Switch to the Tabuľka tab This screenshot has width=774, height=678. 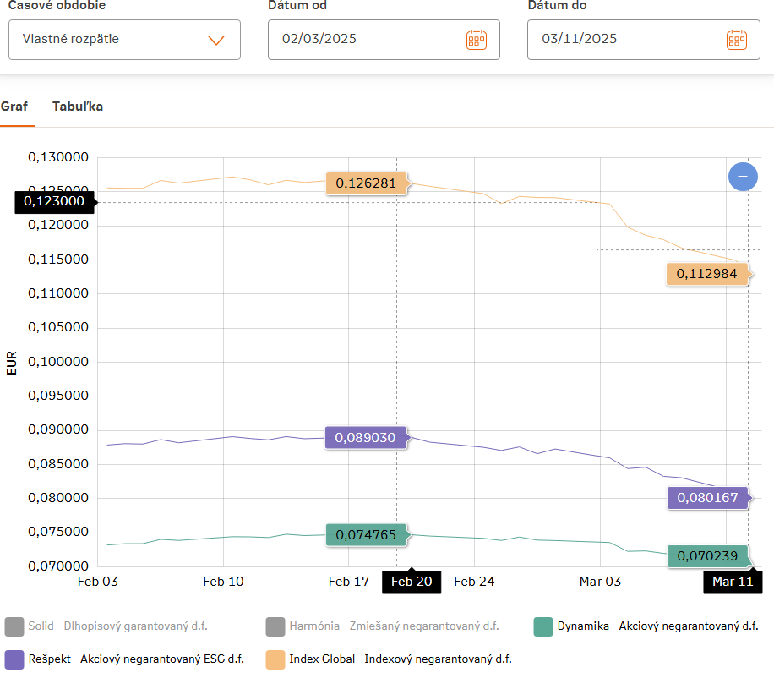[x=78, y=107]
